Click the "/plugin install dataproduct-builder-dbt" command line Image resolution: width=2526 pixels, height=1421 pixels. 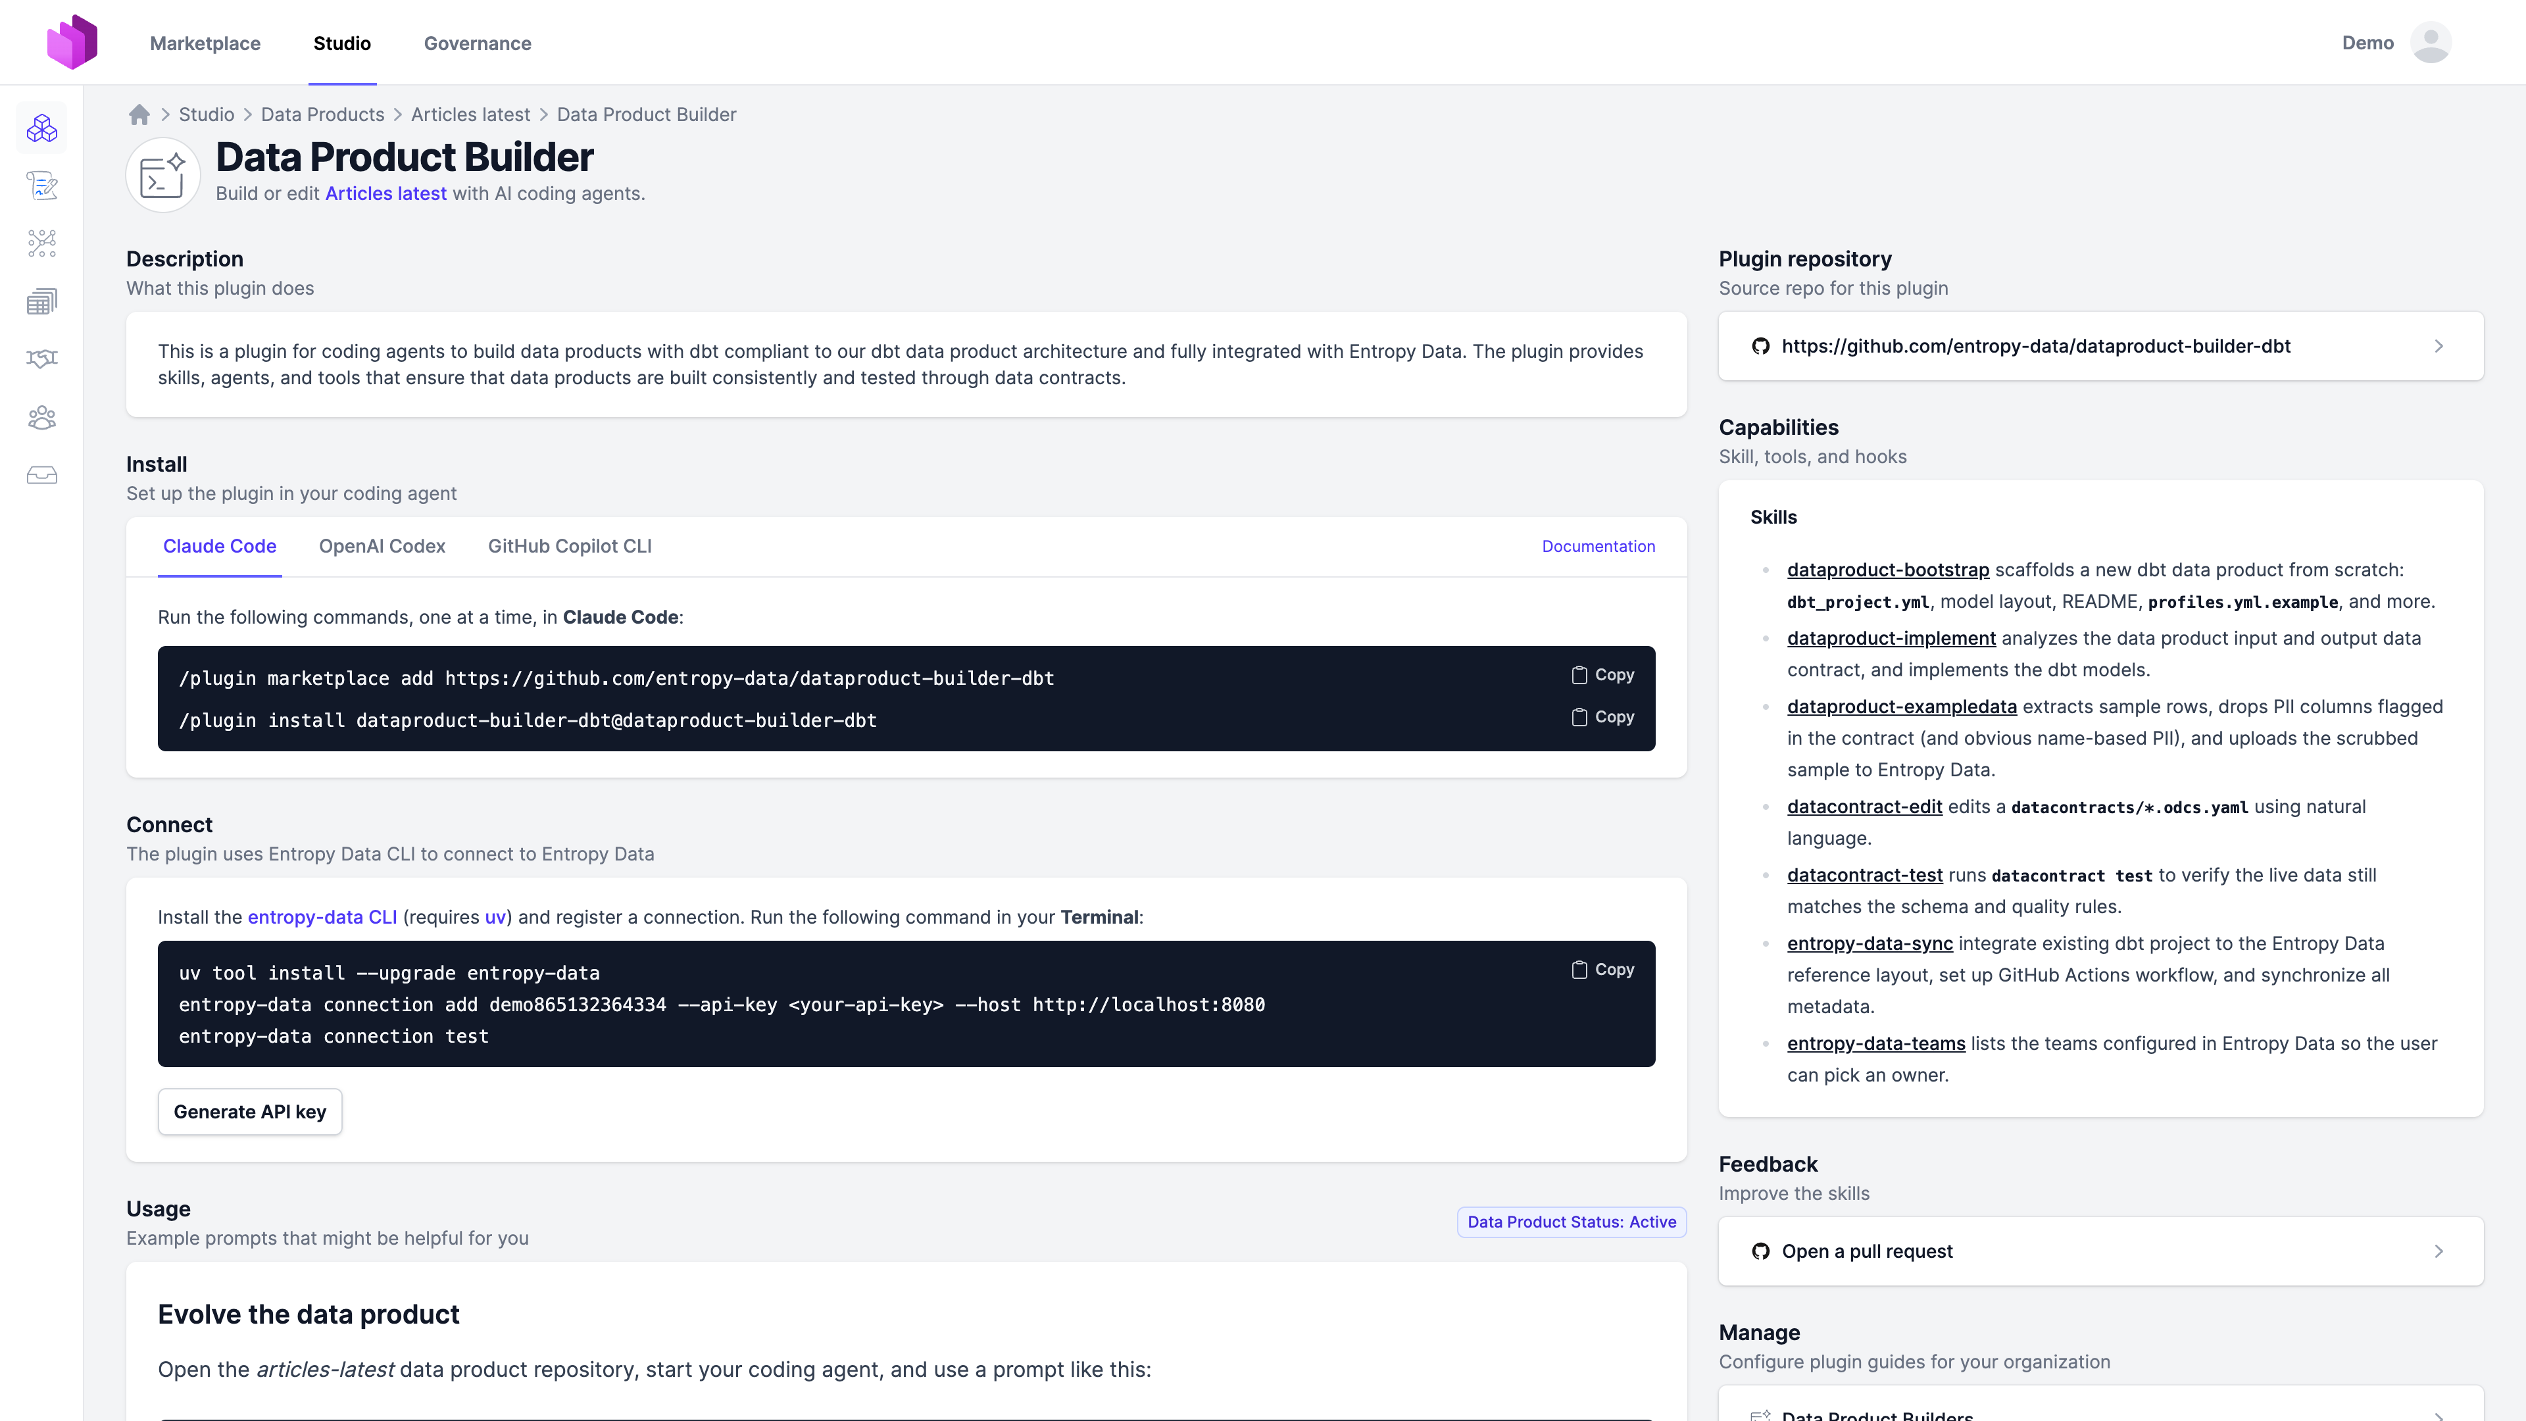point(528,721)
